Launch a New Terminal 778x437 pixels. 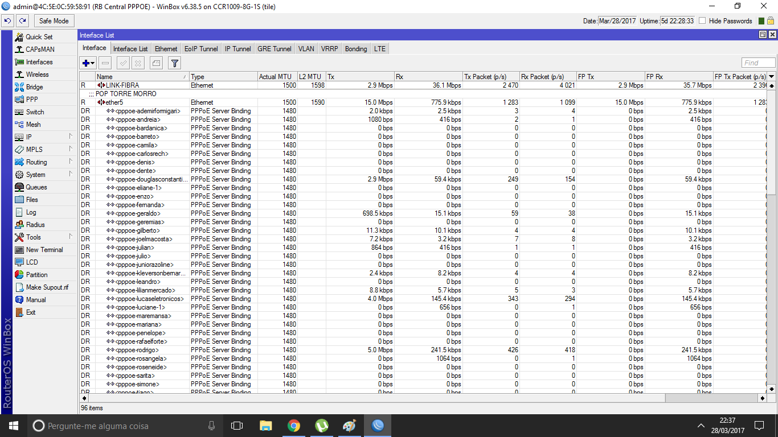coord(44,250)
